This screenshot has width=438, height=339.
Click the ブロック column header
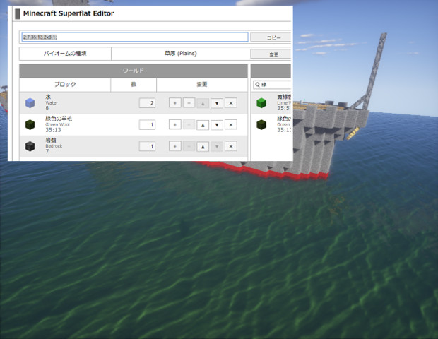[65, 84]
